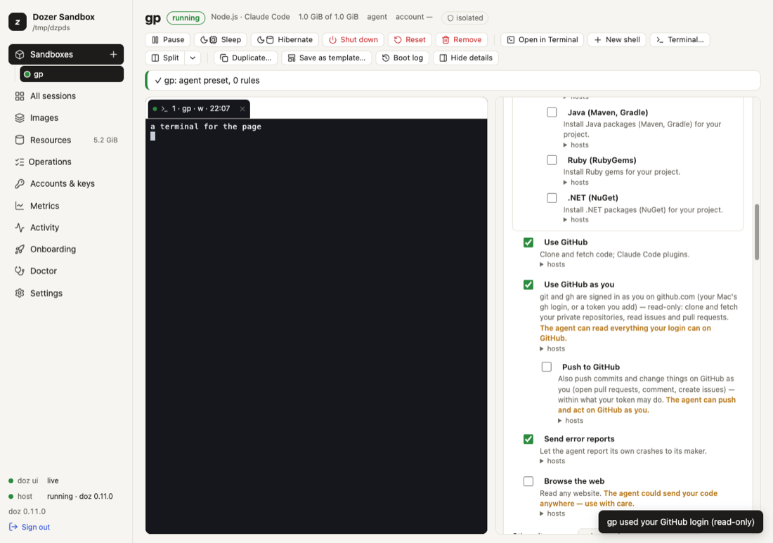Image resolution: width=773 pixels, height=543 pixels.
Task: Click the gp agent preset status banner
Action: click(453, 80)
